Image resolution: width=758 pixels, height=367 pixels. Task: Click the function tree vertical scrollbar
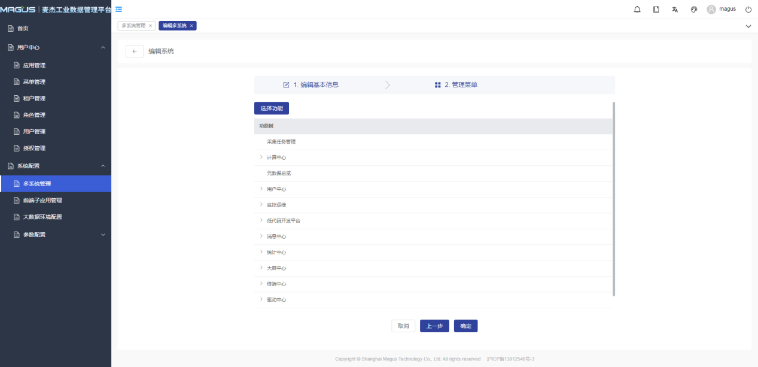[x=614, y=199]
